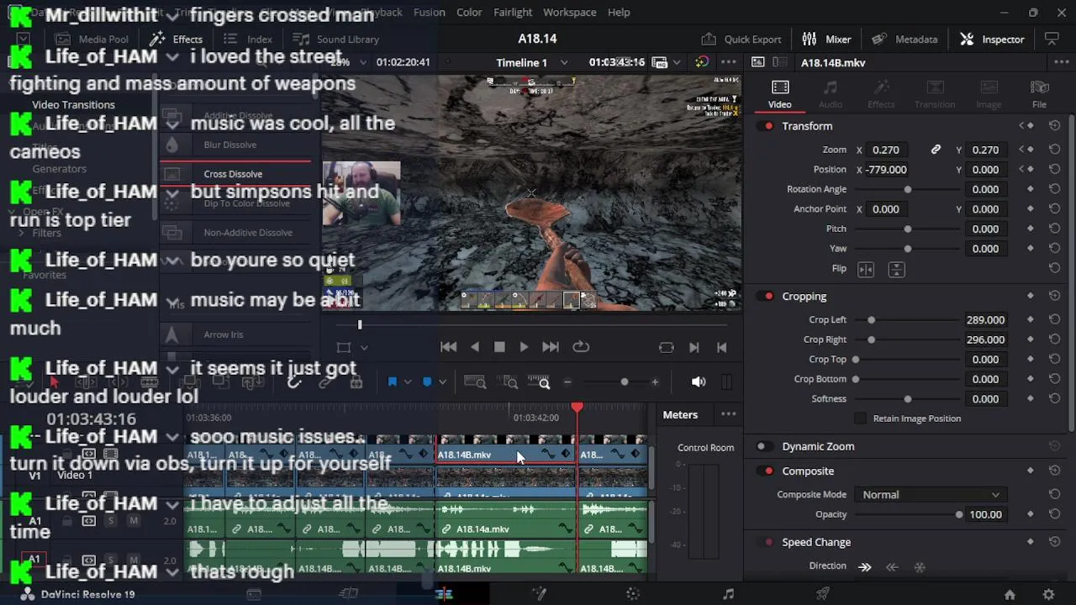Open viewer options three-dot menu
The image size is (1076, 605).
tap(729, 62)
